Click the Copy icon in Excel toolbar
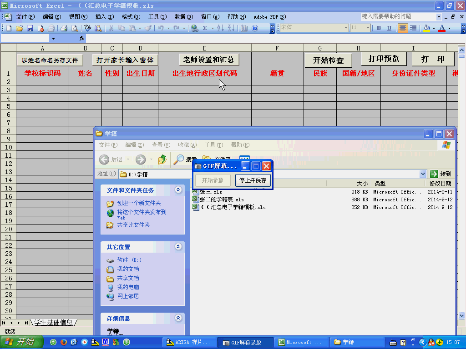 122,28
